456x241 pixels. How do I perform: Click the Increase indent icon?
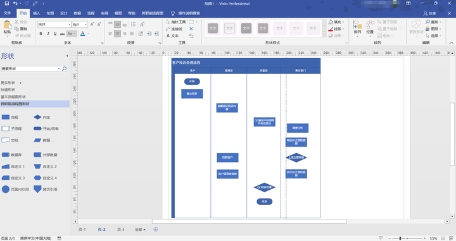(156, 34)
